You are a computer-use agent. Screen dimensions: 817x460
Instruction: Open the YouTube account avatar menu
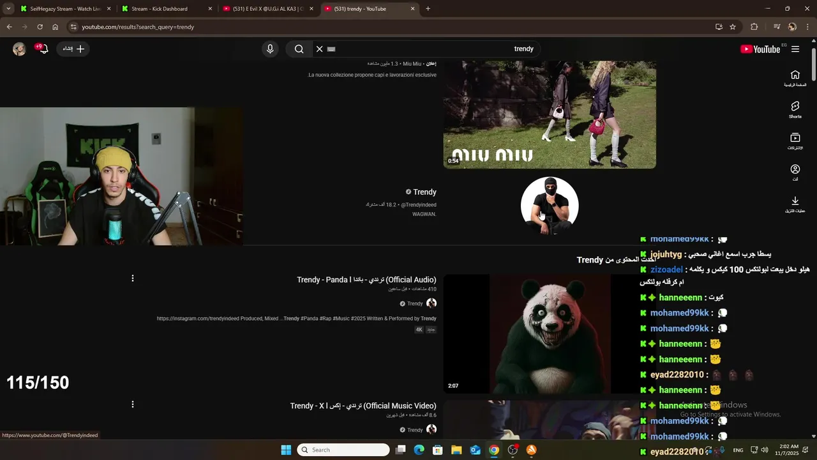[x=19, y=49]
